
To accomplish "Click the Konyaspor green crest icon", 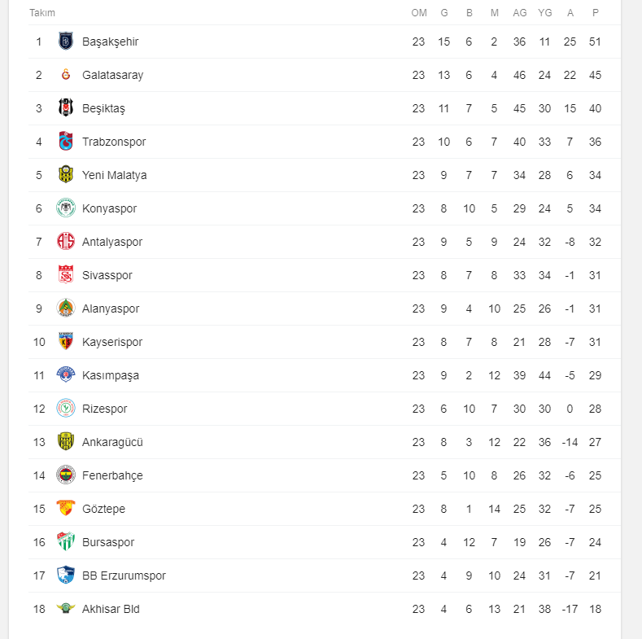I will 66,208.
